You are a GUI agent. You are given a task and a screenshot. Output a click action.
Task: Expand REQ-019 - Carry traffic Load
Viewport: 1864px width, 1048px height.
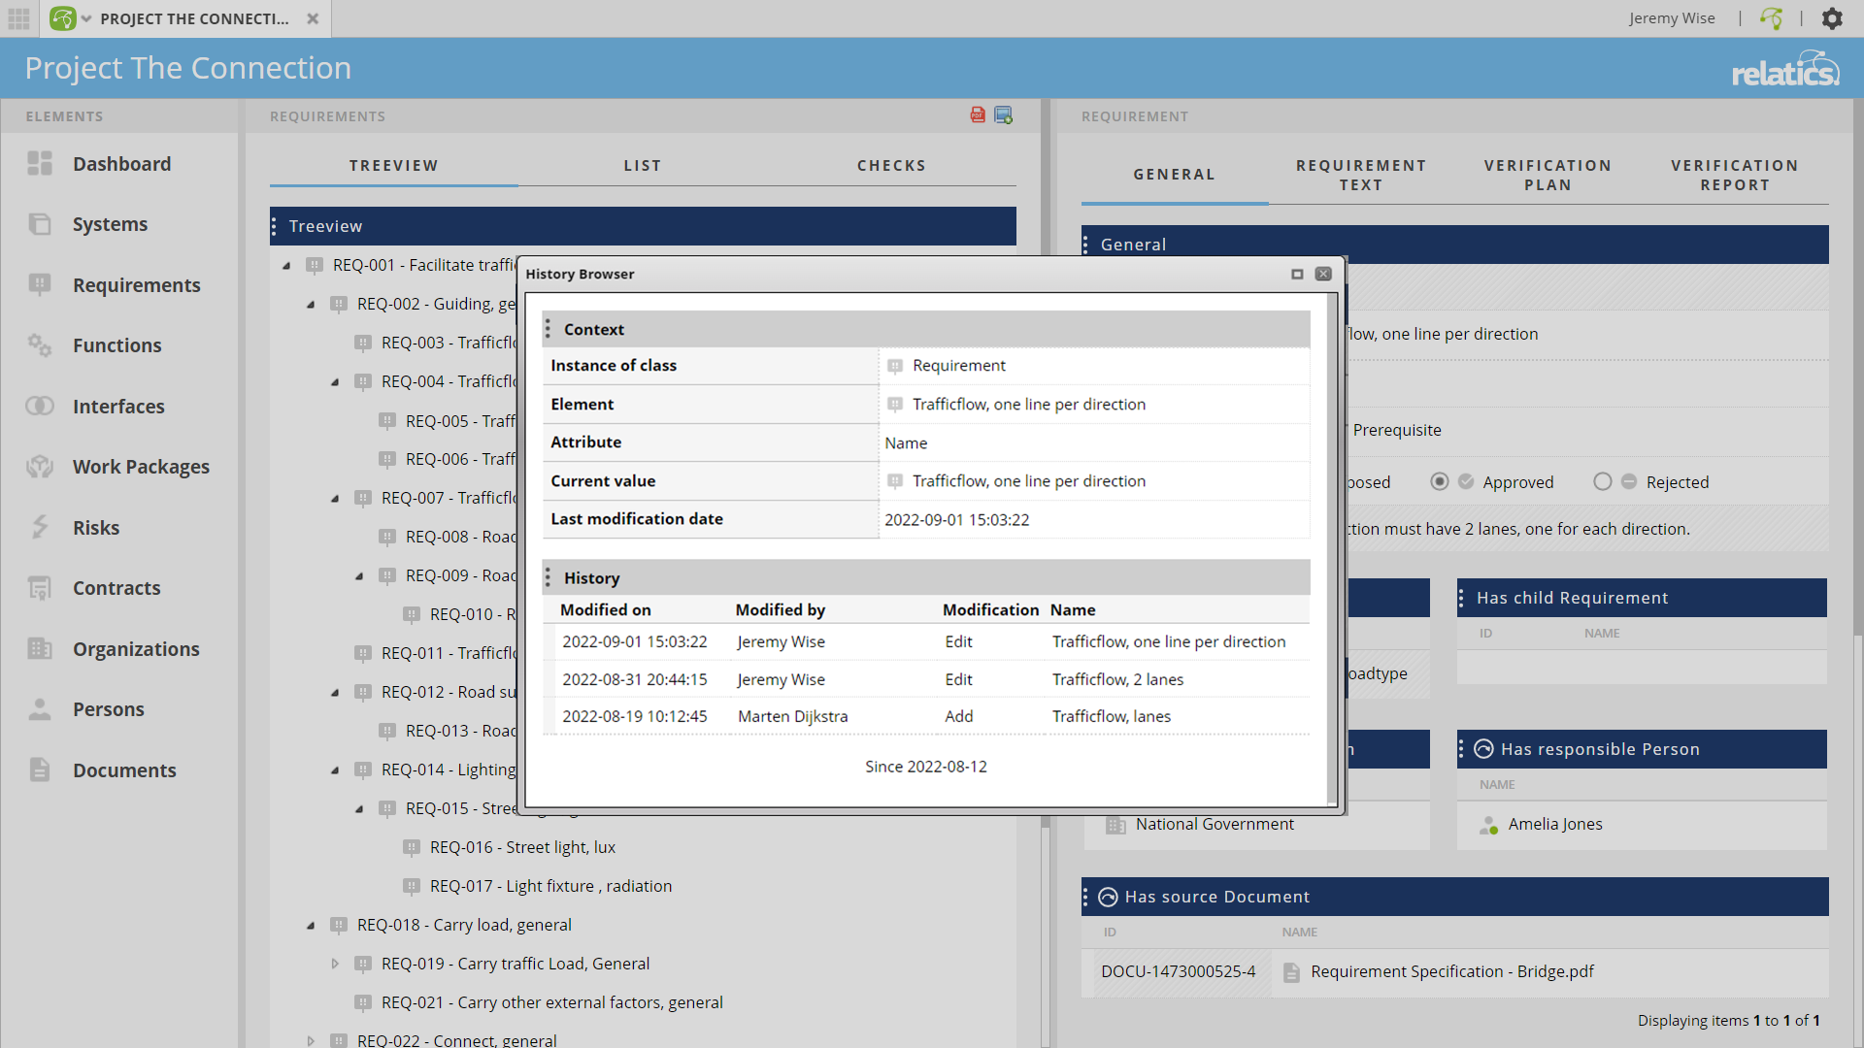point(335,964)
